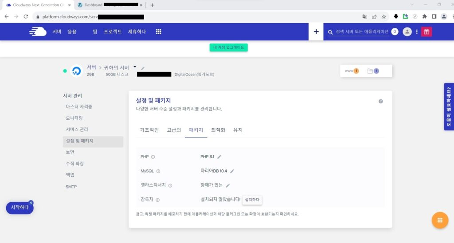Open the notification counter badge
This screenshot has height=243, width=454.
(x=395, y=31)
